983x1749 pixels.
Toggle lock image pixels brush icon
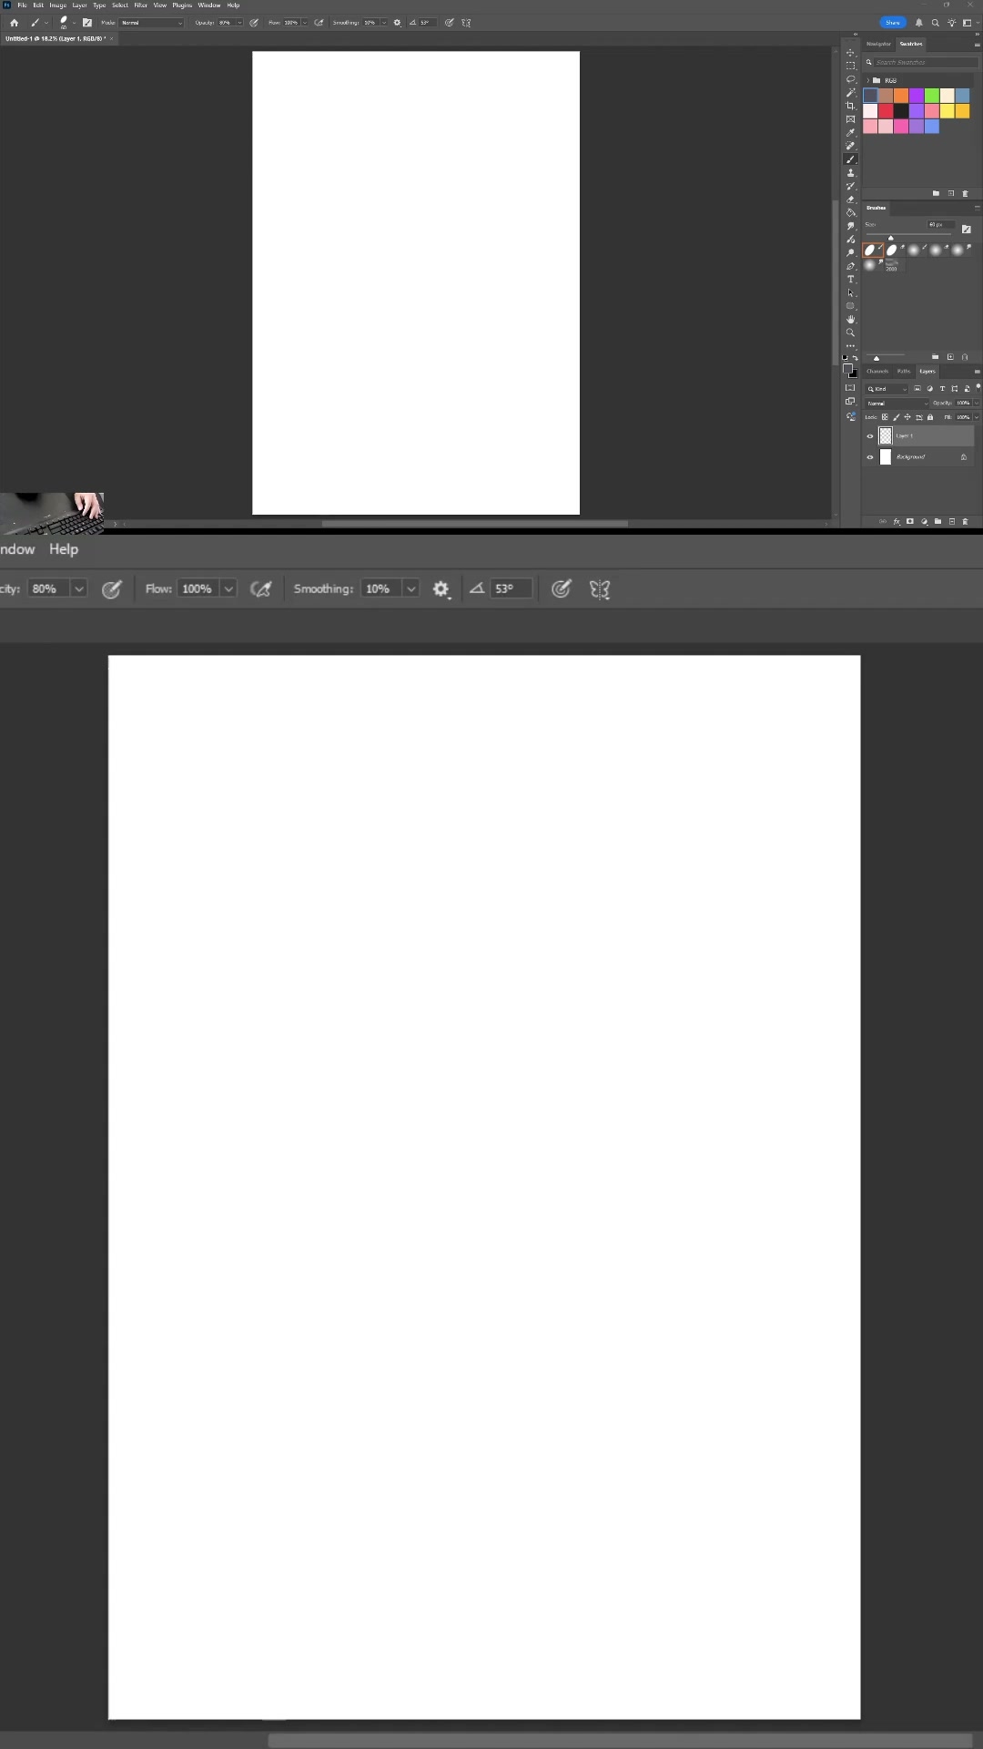(896, 417)
